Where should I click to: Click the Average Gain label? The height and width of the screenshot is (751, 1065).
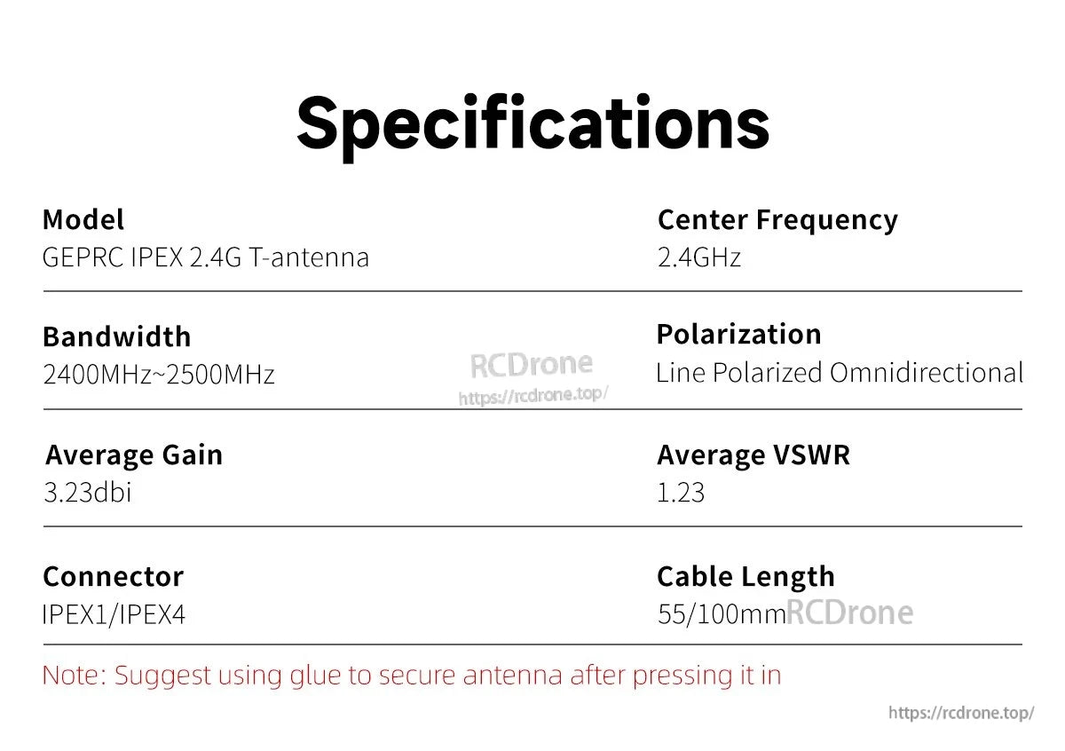click(x=134, y=455)
